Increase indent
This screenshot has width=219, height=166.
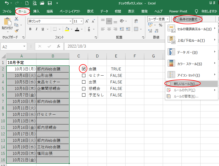click(x=128, y=29)
